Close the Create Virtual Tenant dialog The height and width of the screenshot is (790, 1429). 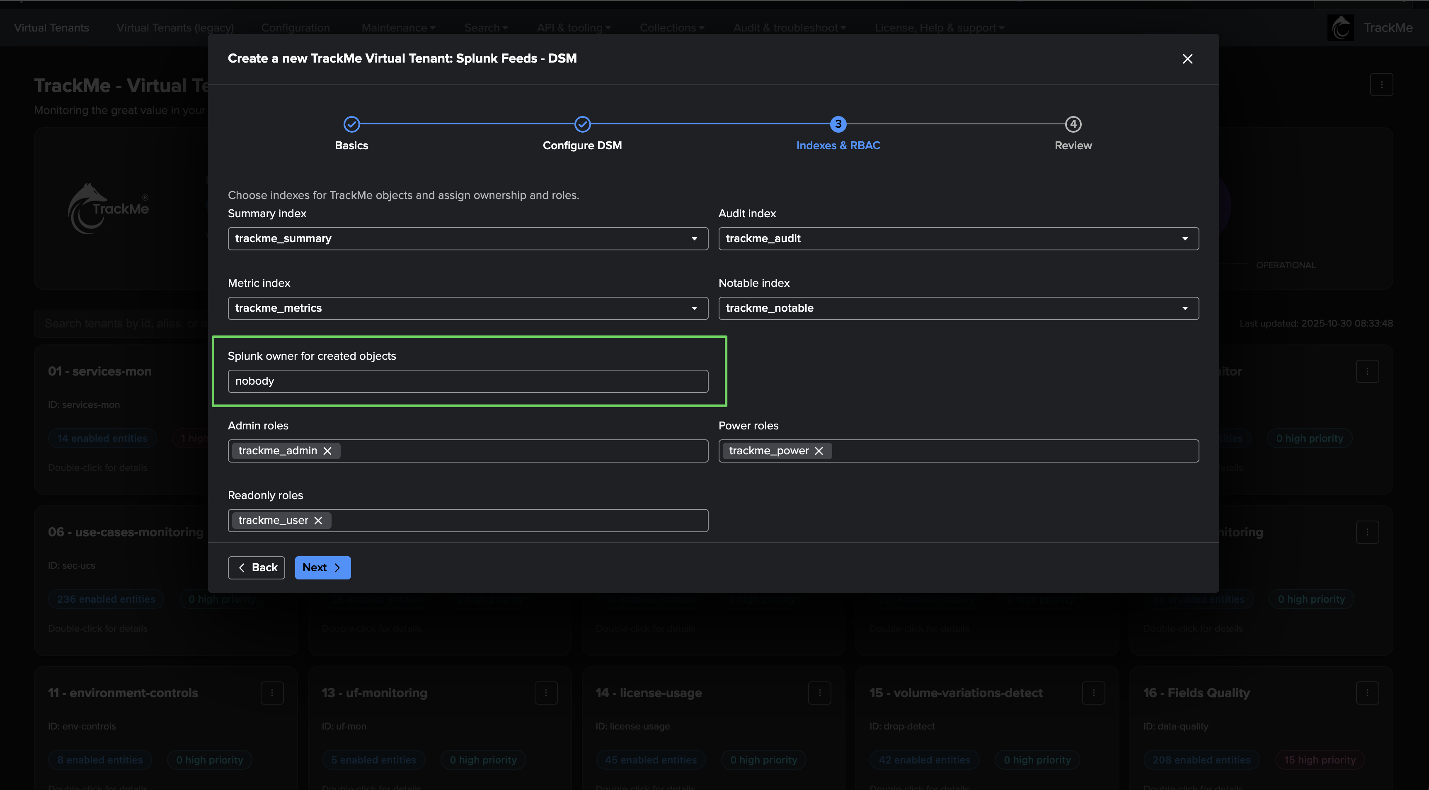click(x=1187, y=59)
